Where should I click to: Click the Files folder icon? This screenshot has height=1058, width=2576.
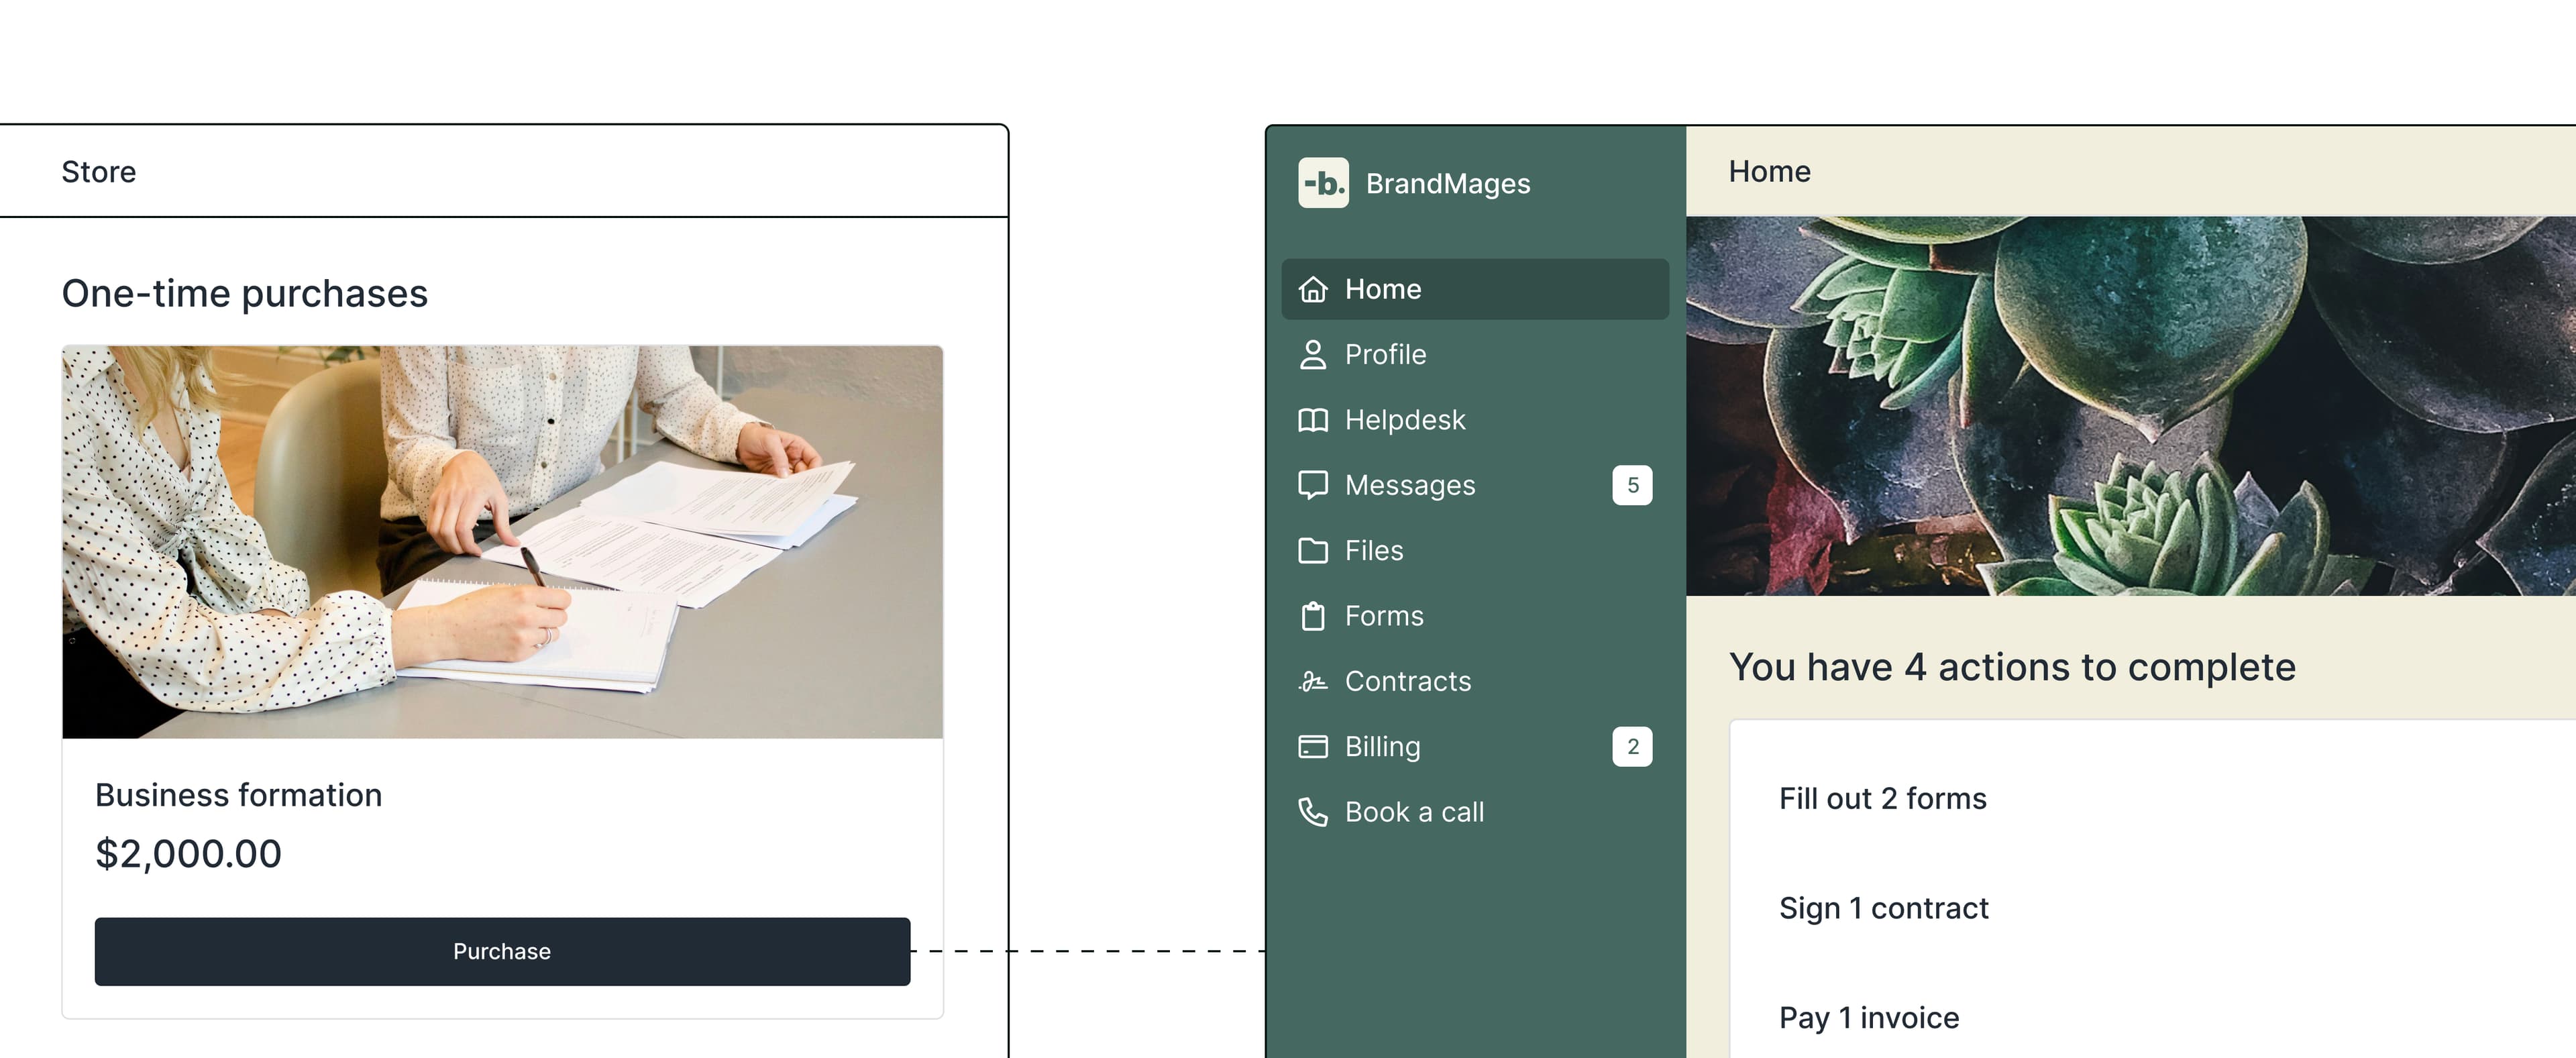point(1312,551)
